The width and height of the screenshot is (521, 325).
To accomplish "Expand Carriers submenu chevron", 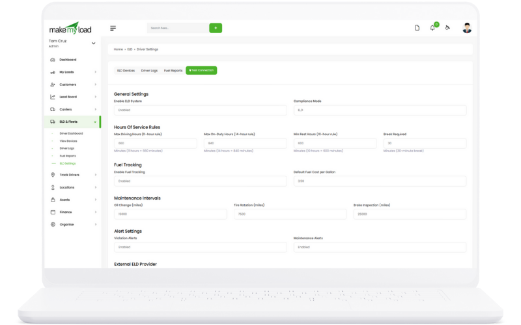I will coord(95,109).
